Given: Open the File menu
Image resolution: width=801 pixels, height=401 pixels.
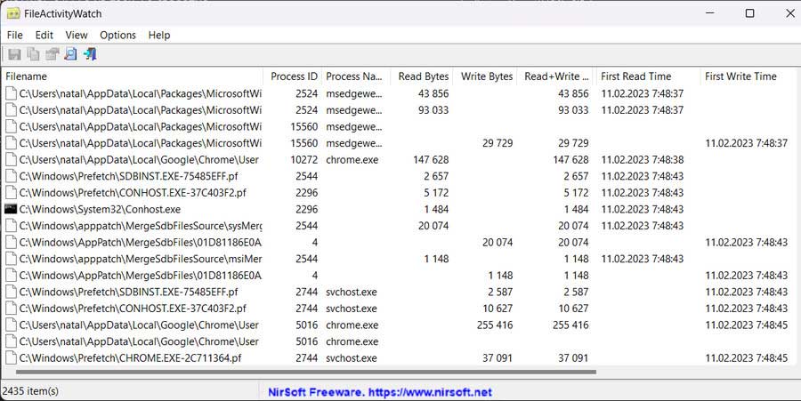Looking at the screenshot, I should click(15, 36).
